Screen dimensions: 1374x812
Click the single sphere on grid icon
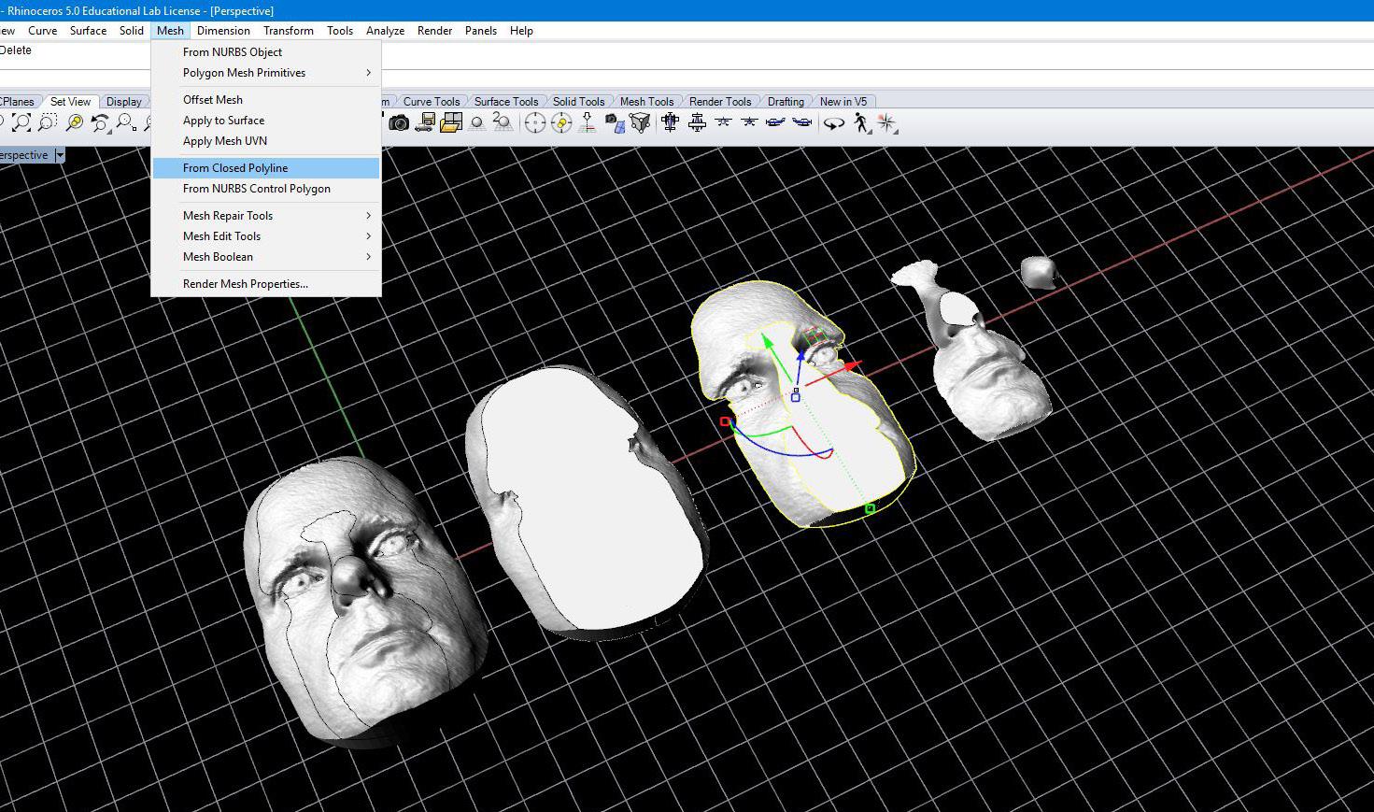[x=477, y=122]
